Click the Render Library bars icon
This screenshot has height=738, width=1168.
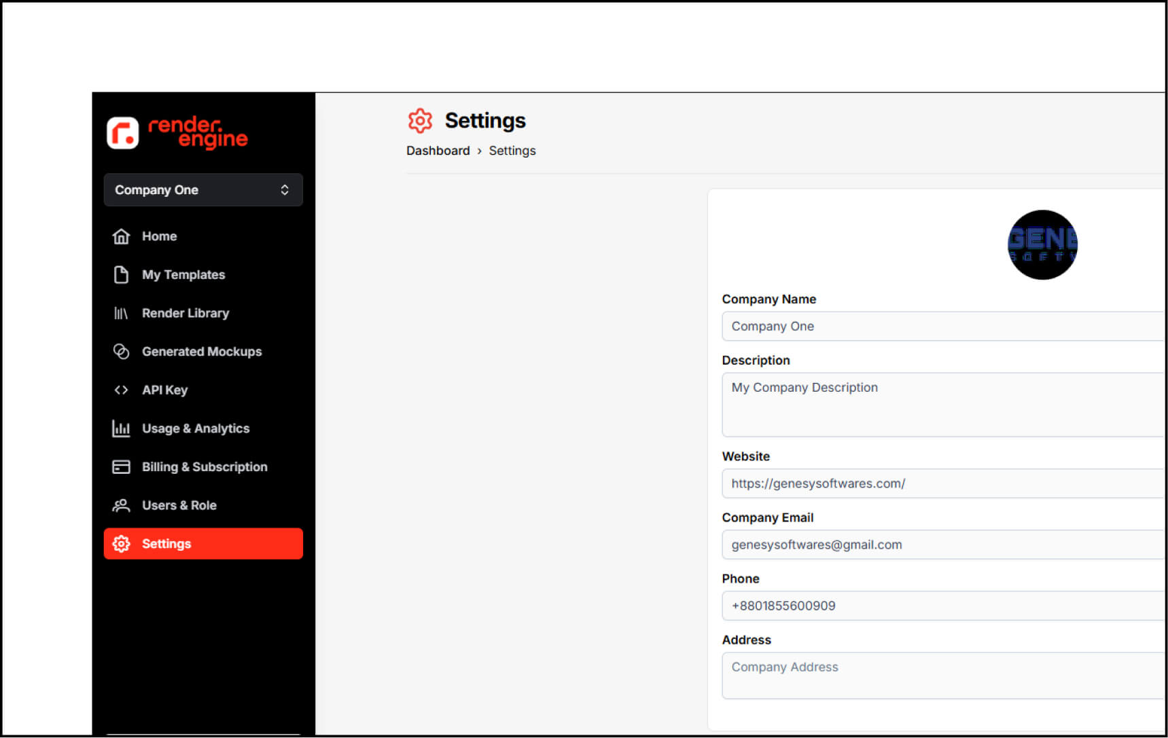click(x=121, y=313)
